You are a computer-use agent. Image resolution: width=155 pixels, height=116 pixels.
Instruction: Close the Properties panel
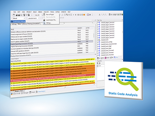tap(122, 60)
